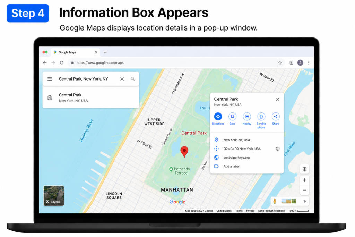Open centralparknyc.org website link
Image resolution: width=355 pixels, height=237 pixels.
point(236,158)
